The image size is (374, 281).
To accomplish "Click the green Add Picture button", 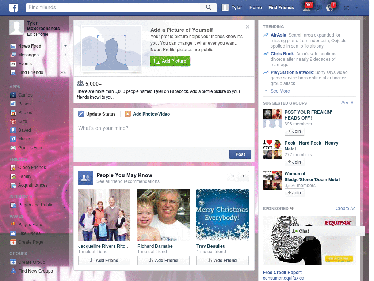I will click(170, 61).
